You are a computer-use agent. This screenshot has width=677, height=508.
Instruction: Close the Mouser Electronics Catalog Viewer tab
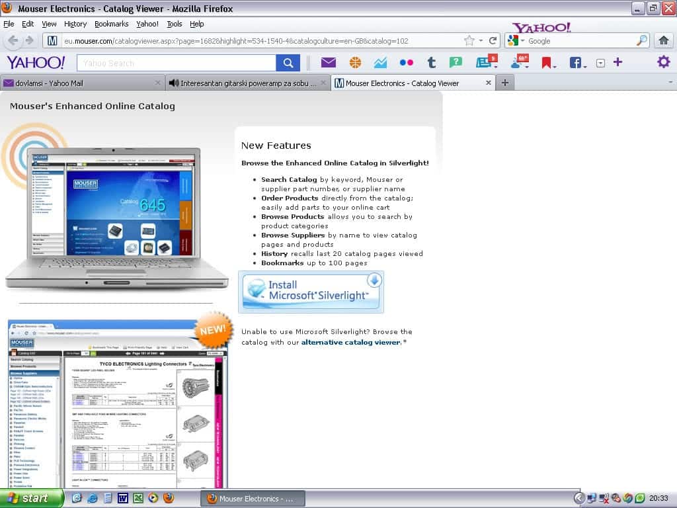(x=489, y=83)
